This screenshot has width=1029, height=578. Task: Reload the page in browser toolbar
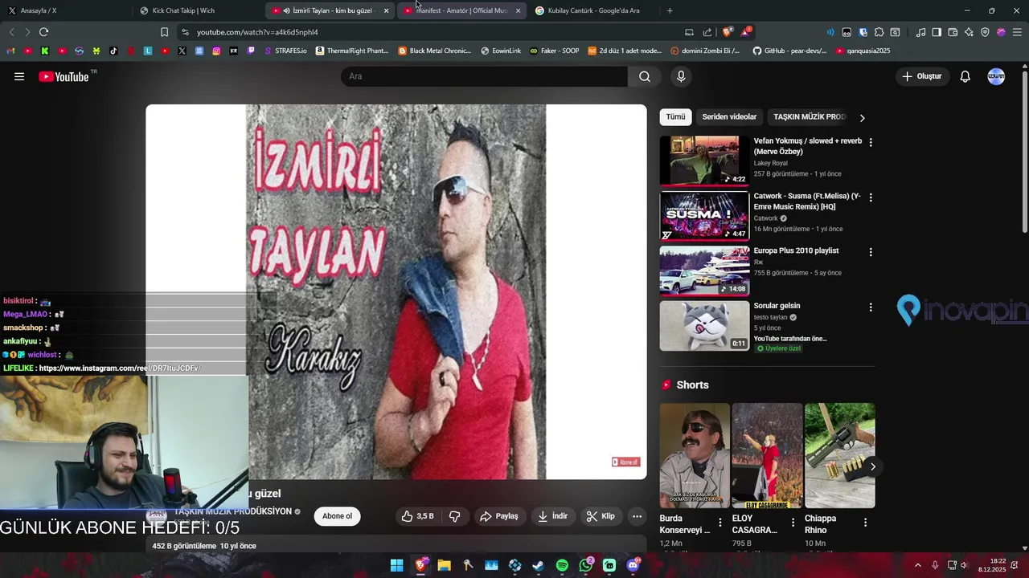tap(44, 32)
